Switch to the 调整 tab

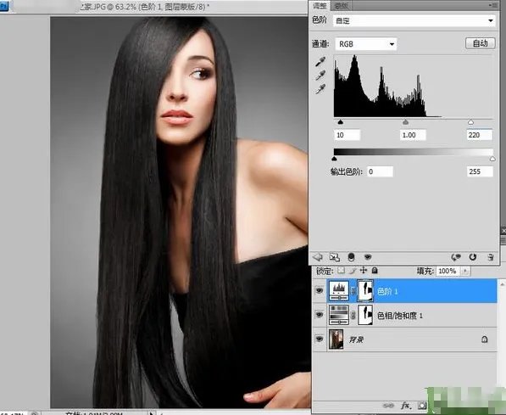320,5
